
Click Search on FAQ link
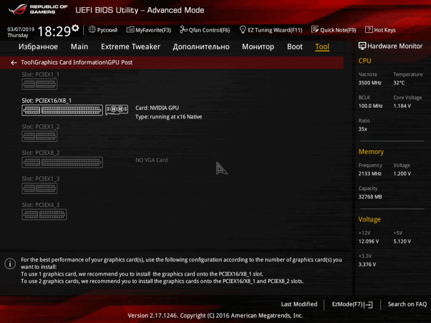pos(408,304)
